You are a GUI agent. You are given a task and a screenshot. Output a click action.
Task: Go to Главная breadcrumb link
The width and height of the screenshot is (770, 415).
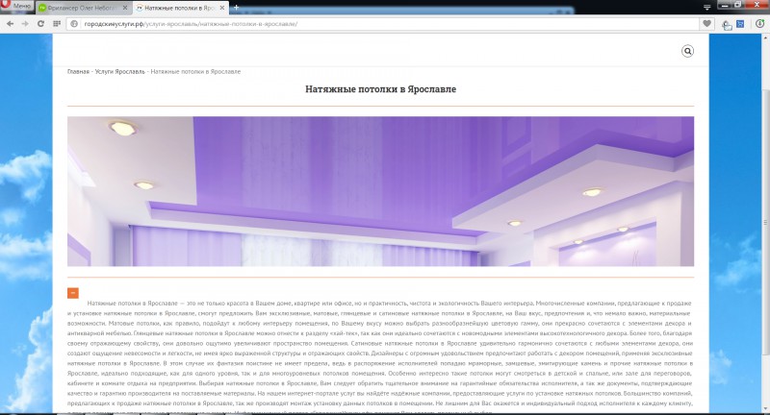(x=78, y=71)
